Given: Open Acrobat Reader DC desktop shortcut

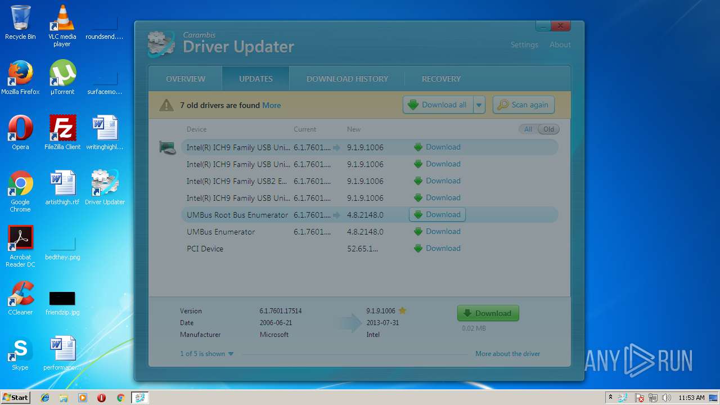Looking at the screenshot, I should (20, 246).
